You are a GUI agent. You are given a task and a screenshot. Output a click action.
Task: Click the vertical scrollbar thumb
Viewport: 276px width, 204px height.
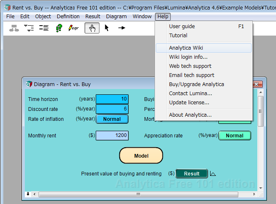tap(261, 111)
